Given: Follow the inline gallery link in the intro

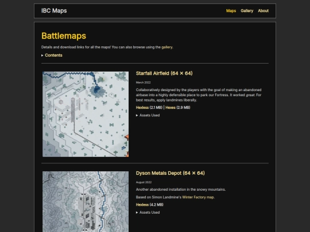Looking at the screenshot, I should pyautogui.click(x=167, y=48).
